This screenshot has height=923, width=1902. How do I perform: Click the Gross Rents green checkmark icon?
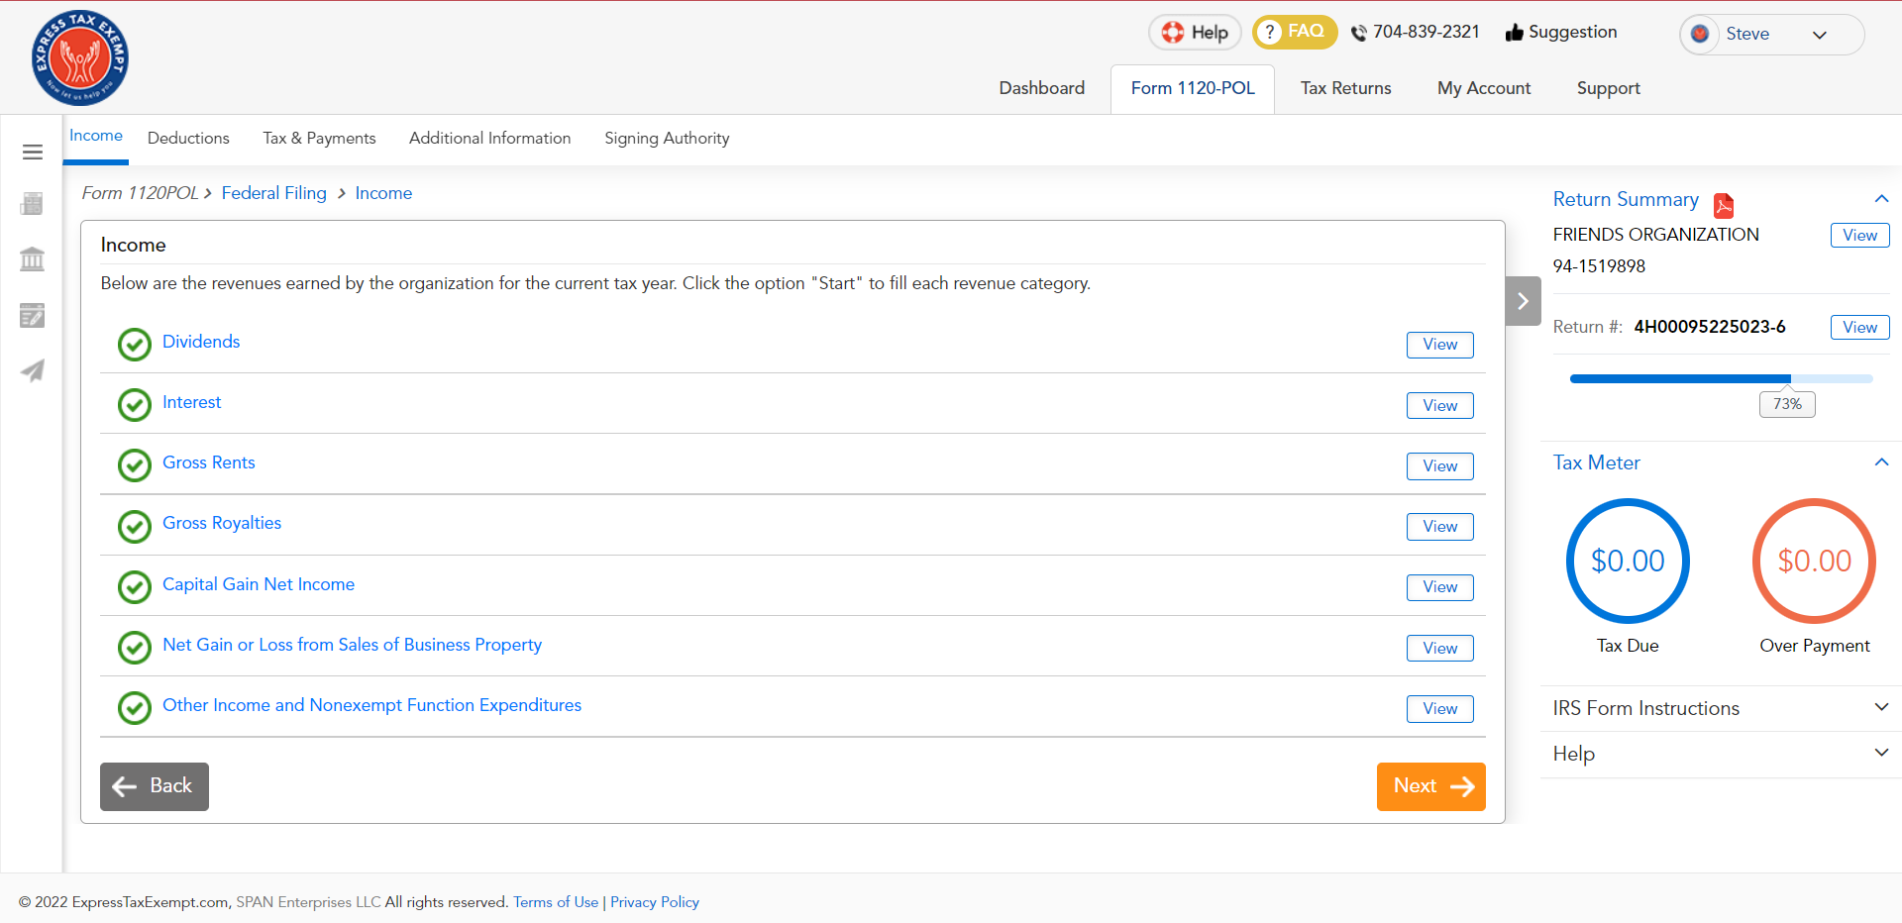click(135, 465)
